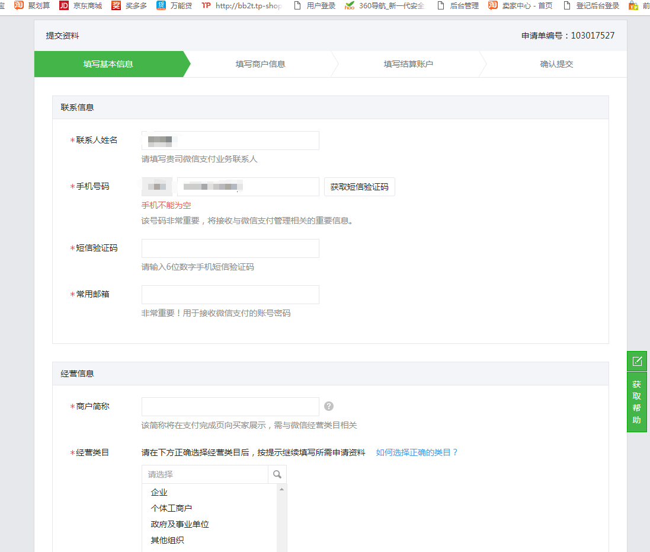This screenshot has width=650, height=552.
Task: Choose 其他组织 in category list
Action: click(167, 540)
